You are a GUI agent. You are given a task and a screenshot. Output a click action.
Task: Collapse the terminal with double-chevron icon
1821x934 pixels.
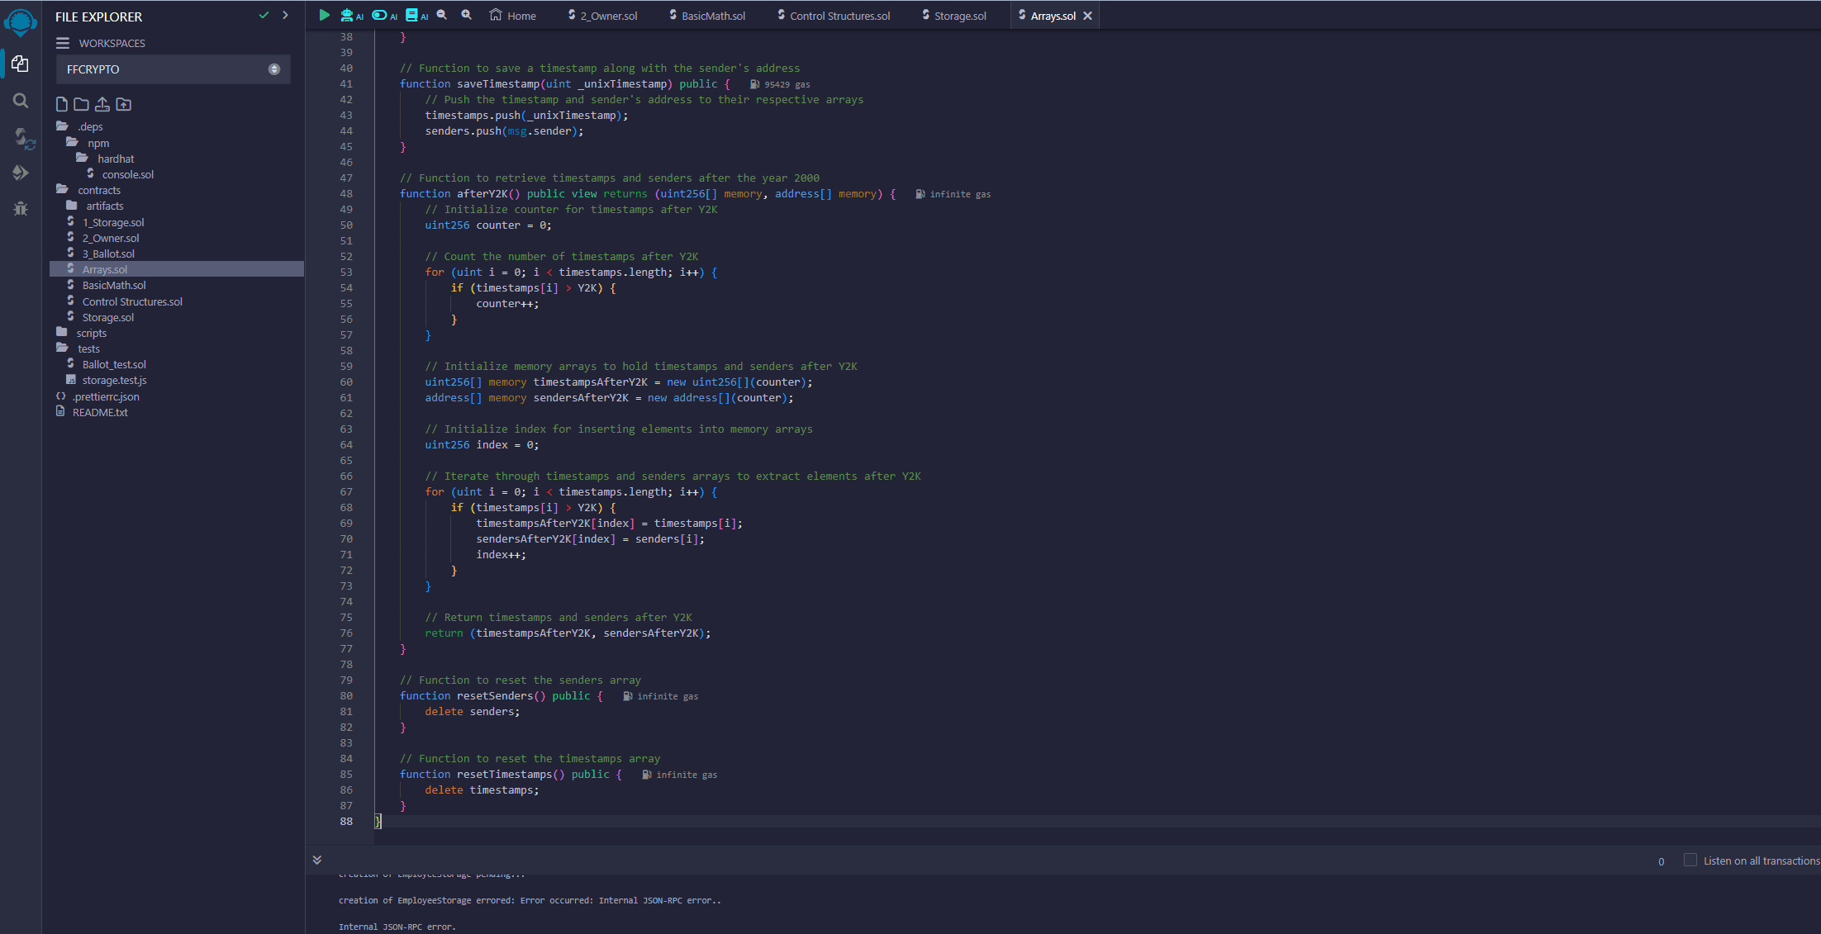[x=317, y=860]
